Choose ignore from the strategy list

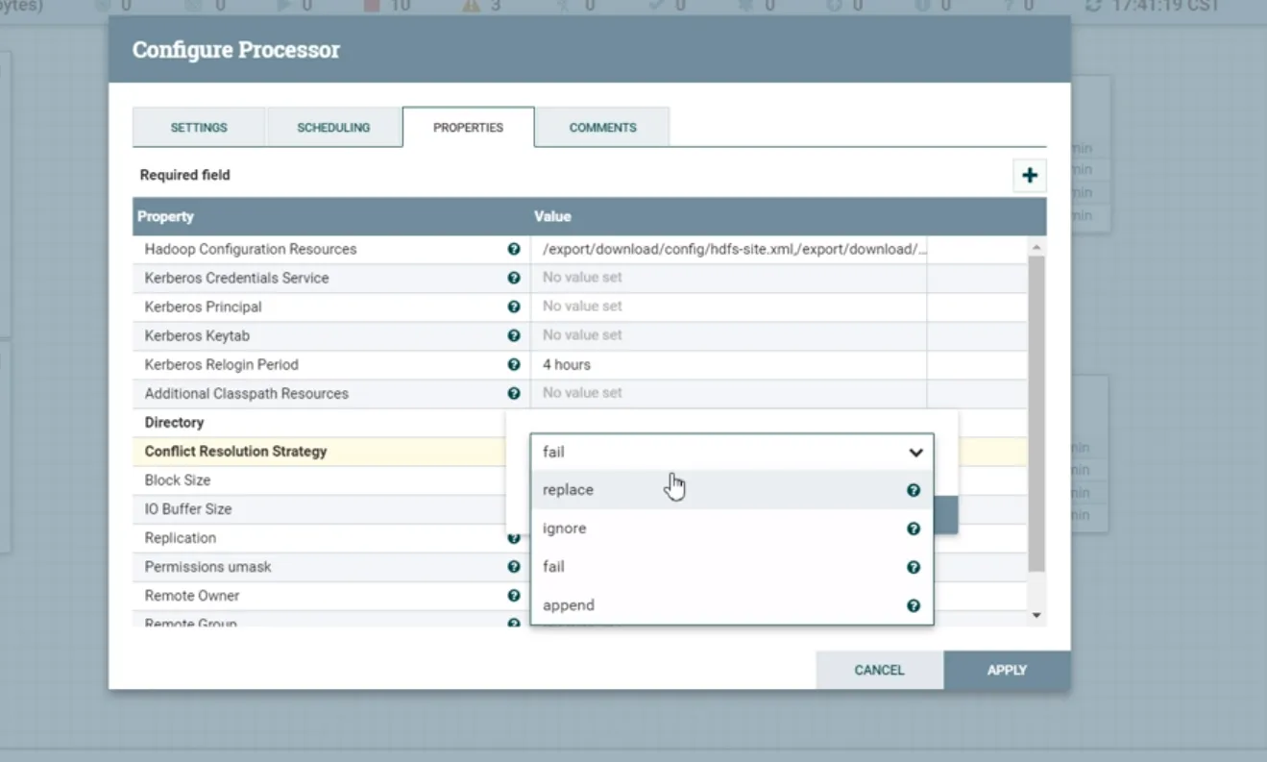[564, 528]
